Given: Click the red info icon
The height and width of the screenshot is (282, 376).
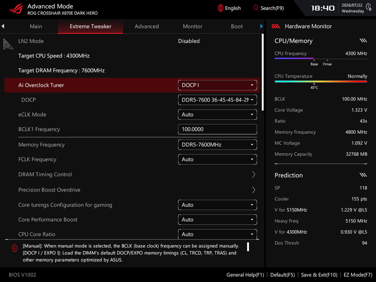Looking at the screenshot, I should pyautogui.click(x=15, y=249).
